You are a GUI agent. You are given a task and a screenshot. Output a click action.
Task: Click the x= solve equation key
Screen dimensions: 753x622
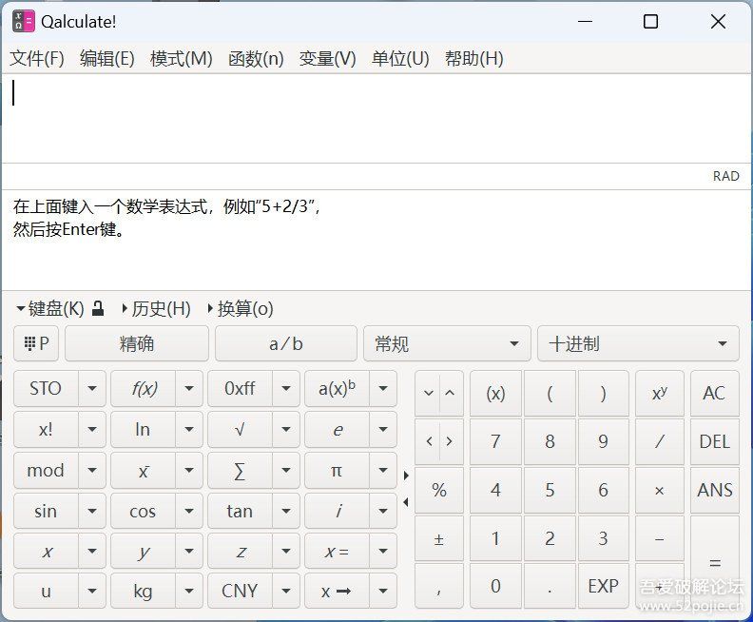click(x=337, y=552)
